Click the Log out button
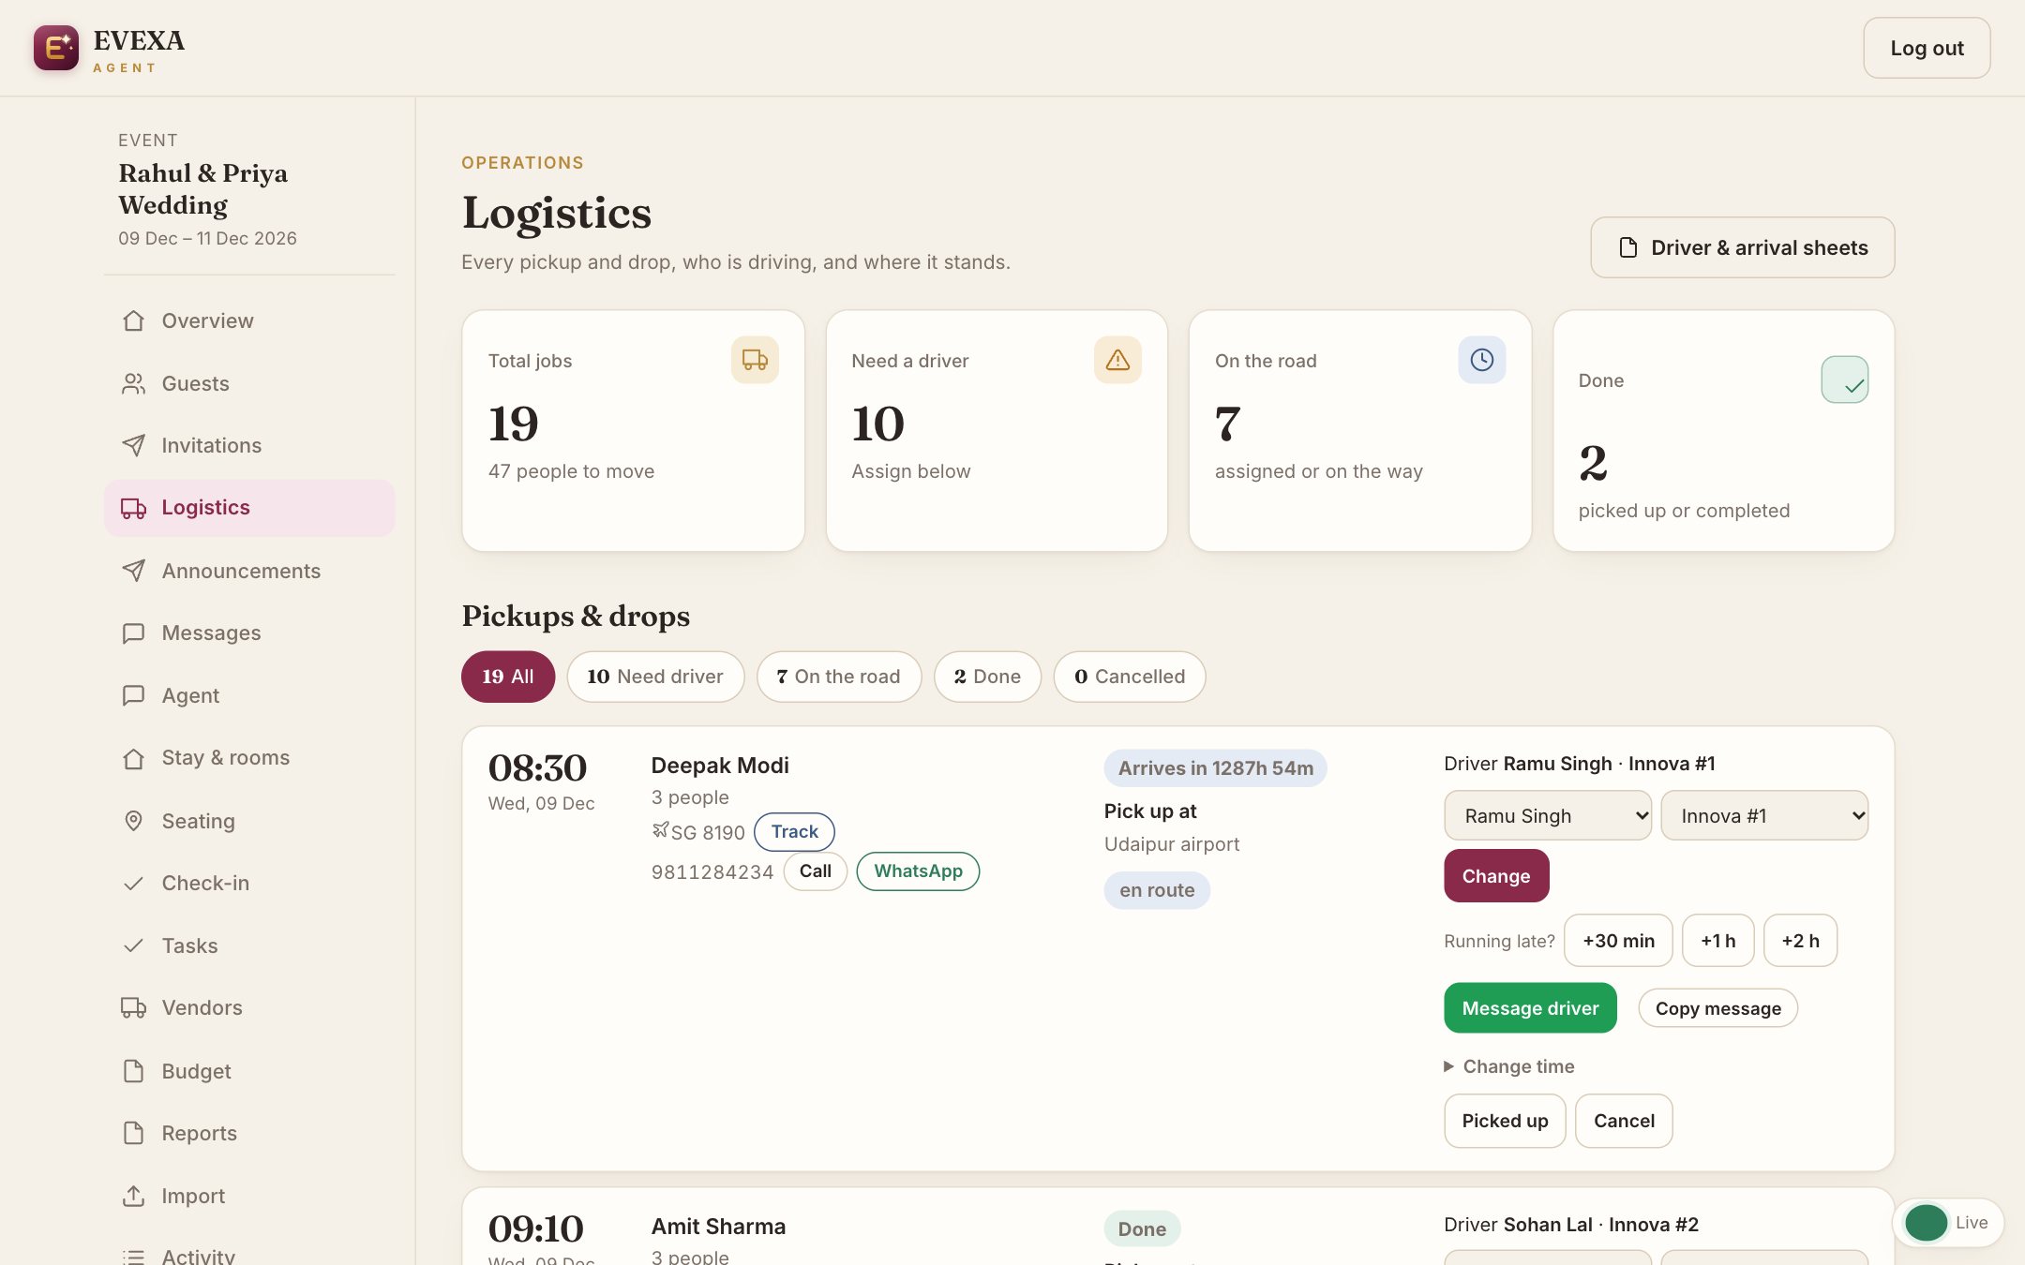 coord(1927,48)
